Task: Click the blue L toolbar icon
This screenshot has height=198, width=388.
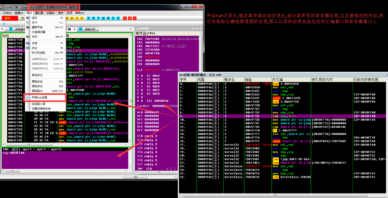Action: tap(113, 18)
